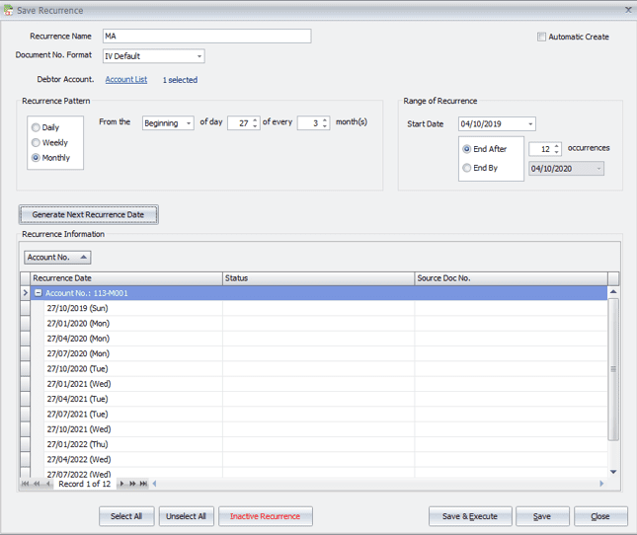Image resolution: width=637 pixels, height=535 pixels.
Task: Click into the Recurrence Name field
Action: pyautogui.click(x=205, y=37)
